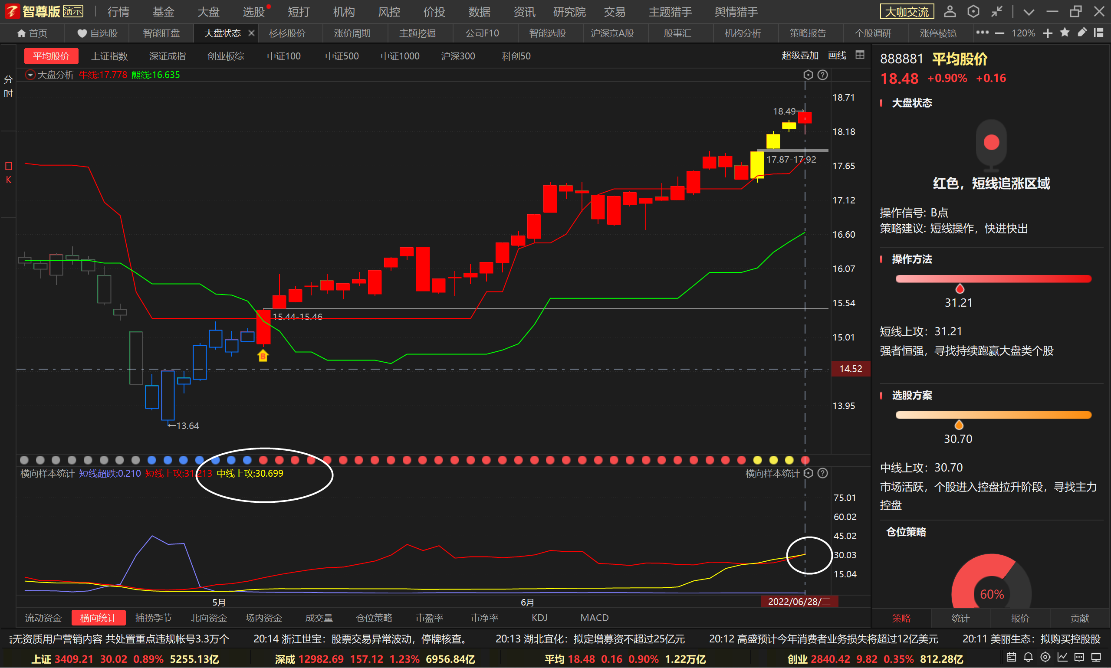The width and height of the screenshot is (1111, 668).
Task: Click the yellow B buy signal marker
Action: (x=263, y=356)
